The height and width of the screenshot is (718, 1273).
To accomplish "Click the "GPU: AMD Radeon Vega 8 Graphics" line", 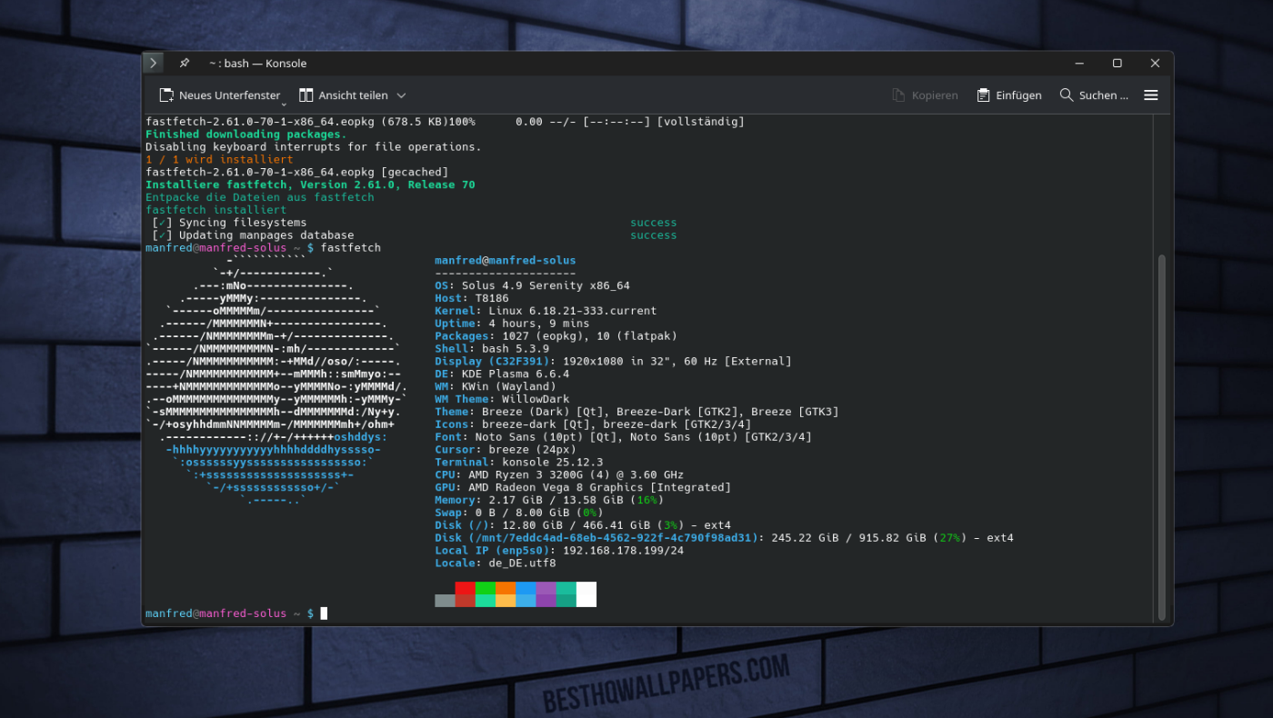I will 583,488.
